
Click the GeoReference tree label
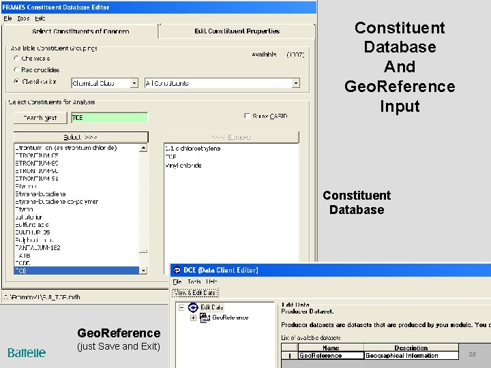point(230,318)
